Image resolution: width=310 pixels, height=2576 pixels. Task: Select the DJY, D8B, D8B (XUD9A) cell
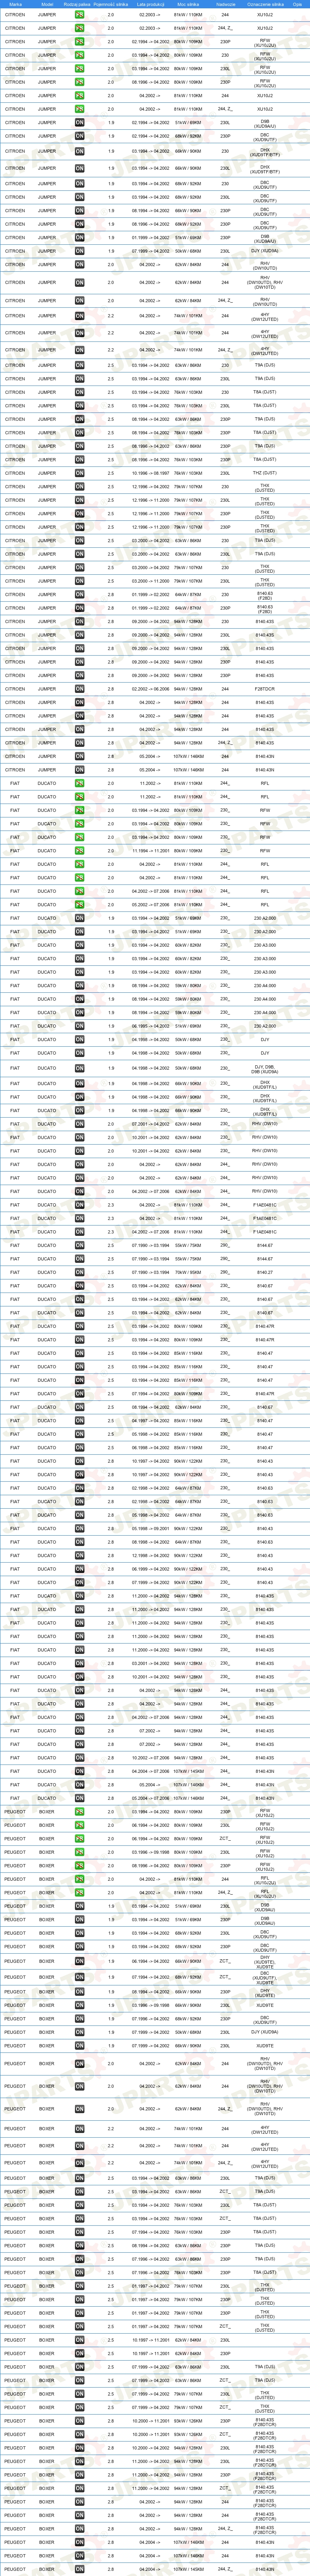(x=265, y=1068)
